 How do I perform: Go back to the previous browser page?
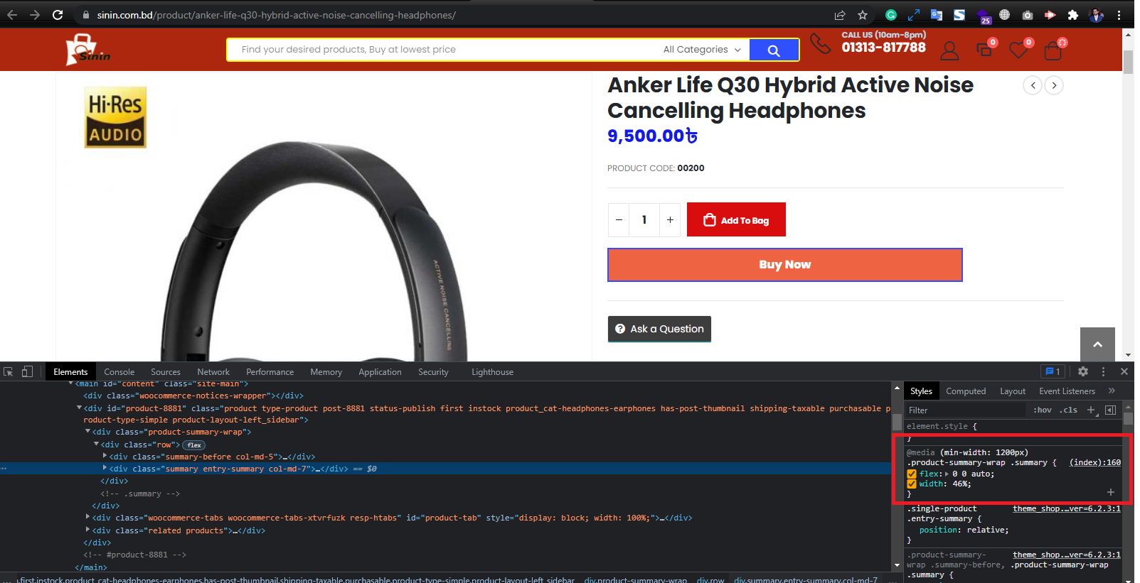12,15
